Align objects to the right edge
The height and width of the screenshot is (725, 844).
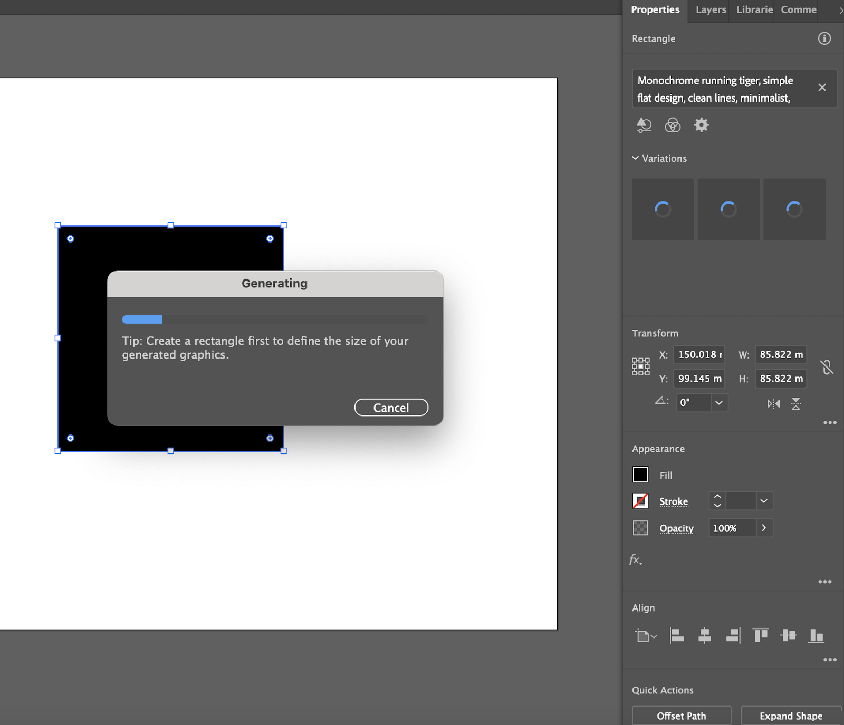733,636
